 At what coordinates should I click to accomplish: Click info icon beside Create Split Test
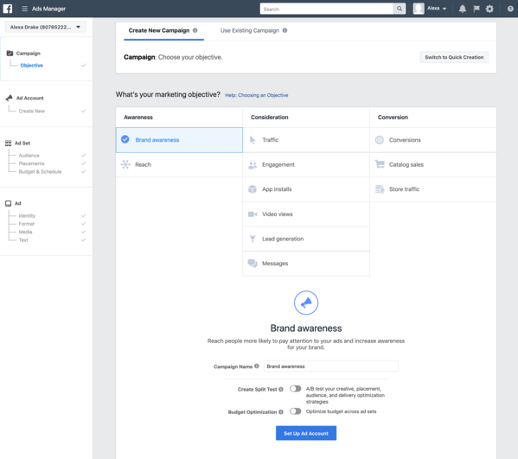point(281,389)
